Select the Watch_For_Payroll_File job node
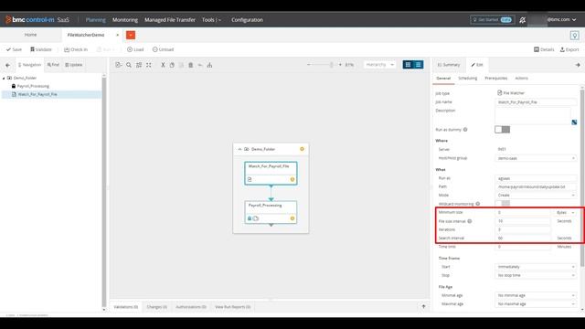 tap(271, 173)
